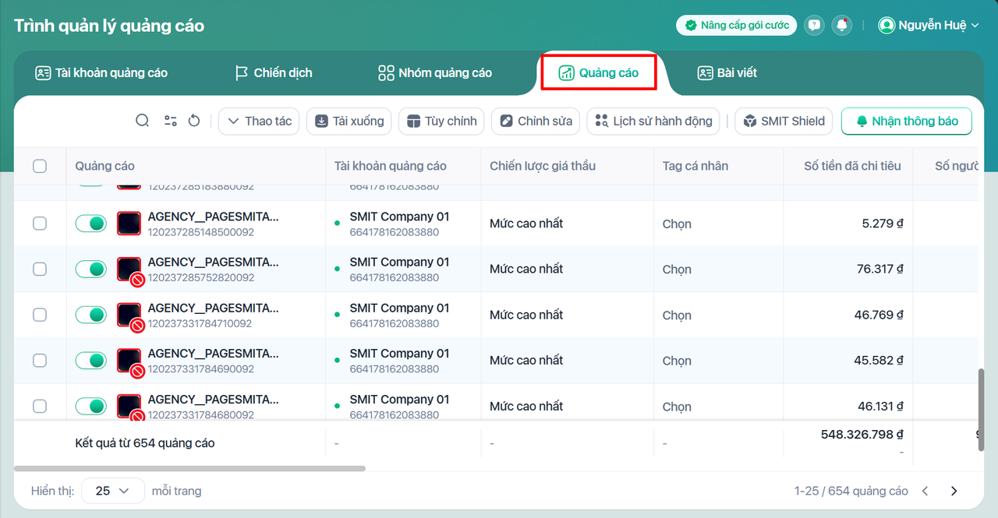Click Nâng cấp gói cước upgrade button

[x=736, y=26]
